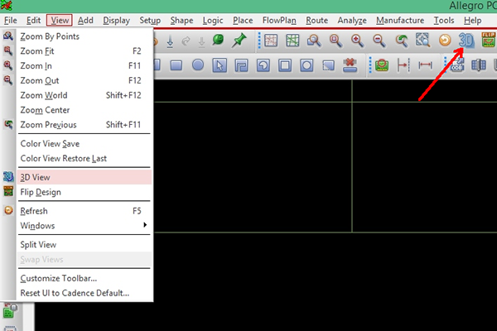Click the orange Refresh toolbar icon
497x331 pixels.
click(x=445, y=41)
